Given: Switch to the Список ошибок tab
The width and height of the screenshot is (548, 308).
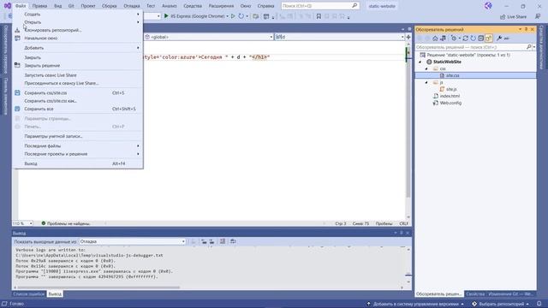Looking at the screenshot, I should 28,294.
